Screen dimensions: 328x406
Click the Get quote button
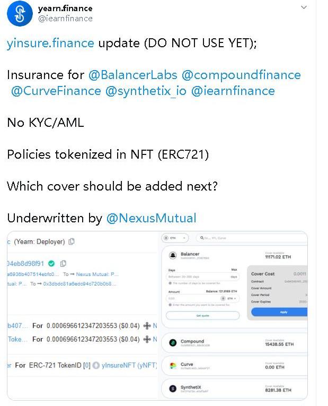(202, 315)
